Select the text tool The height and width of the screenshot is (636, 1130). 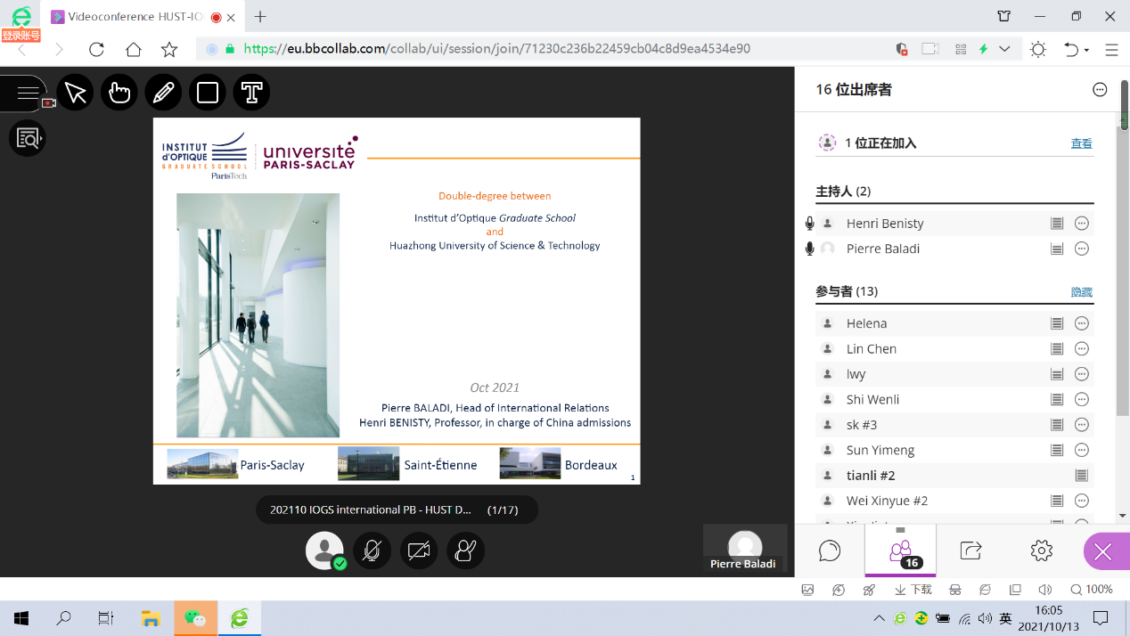(251, 93)
